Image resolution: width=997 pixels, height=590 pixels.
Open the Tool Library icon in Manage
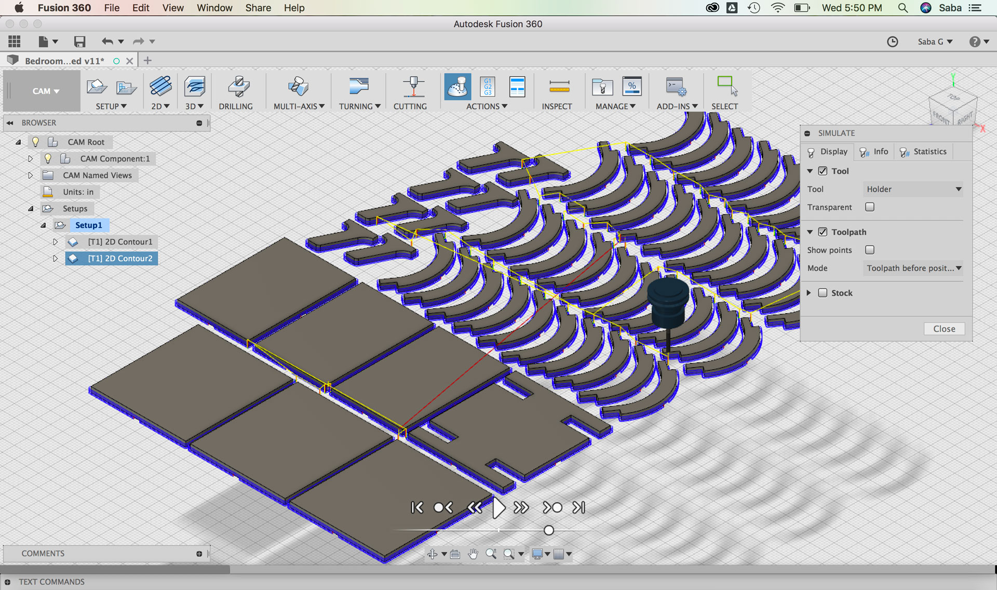602,87
